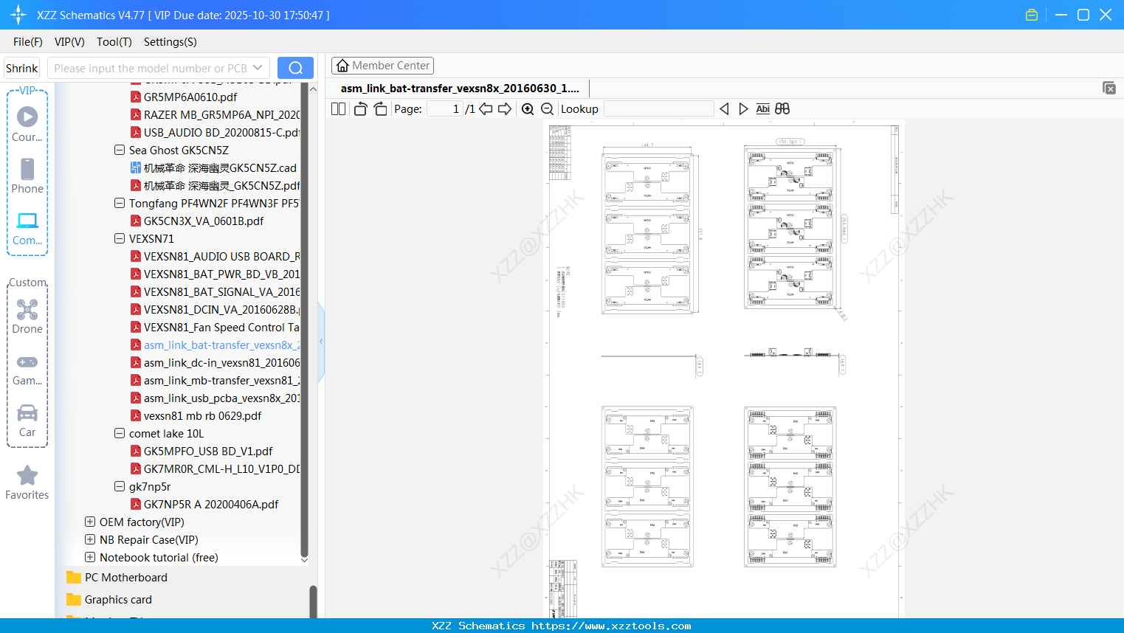Open the www.xzztools.com link
Screen dimensions: 1124x633
[x=611, y=626]
